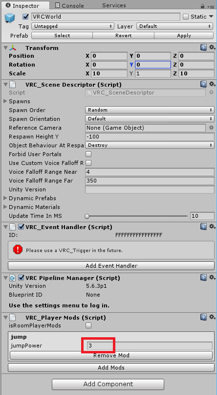Click the Update Time In MS number field
Screen dimensions: 217x395
click(202, 216)
